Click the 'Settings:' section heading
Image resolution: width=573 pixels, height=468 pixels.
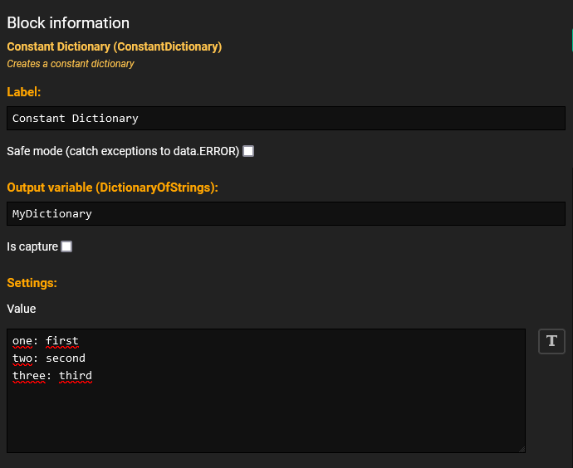click(x=32, y=283)
